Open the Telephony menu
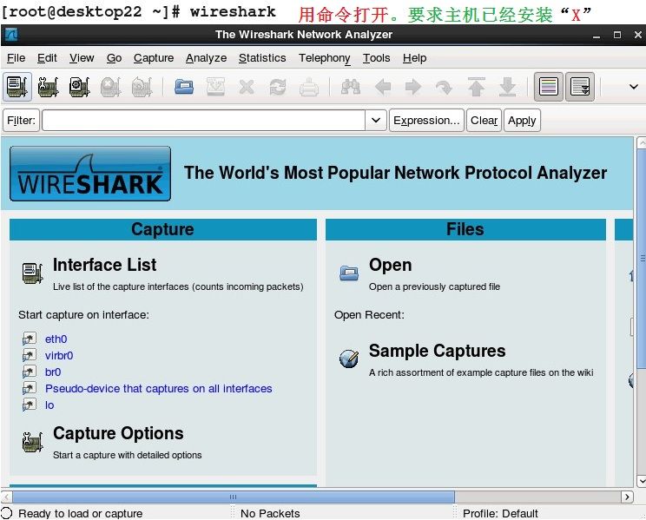The width and height of the screenshot is (646, 520). coord(325,58)
